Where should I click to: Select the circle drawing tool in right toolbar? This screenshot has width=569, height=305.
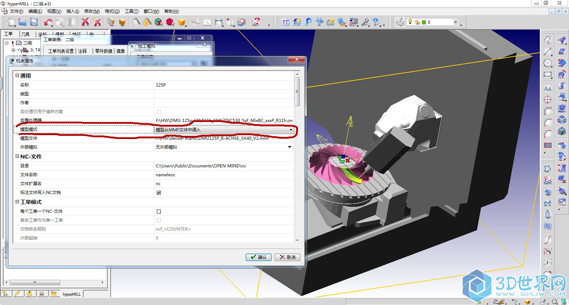point(548,63)
